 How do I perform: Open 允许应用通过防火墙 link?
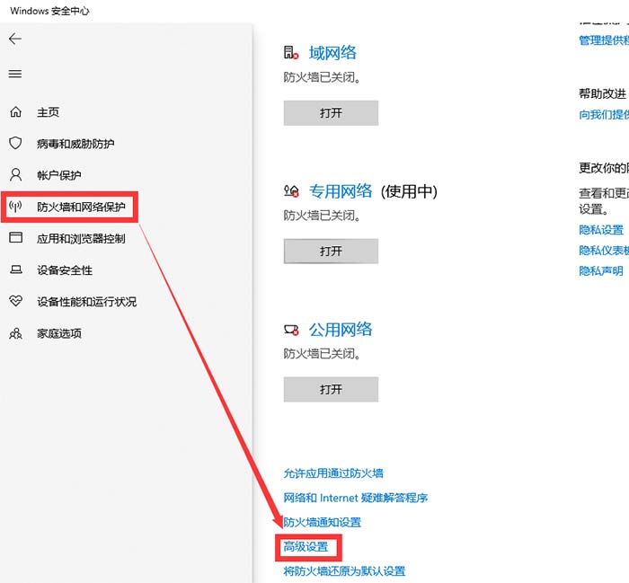tap(333, 473)
